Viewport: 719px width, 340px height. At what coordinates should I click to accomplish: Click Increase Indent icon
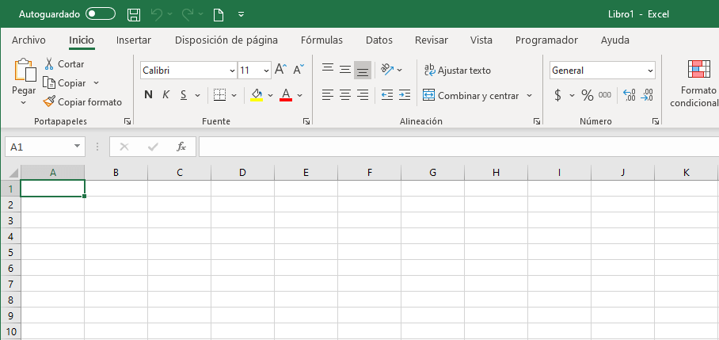(x=404, y=95)
